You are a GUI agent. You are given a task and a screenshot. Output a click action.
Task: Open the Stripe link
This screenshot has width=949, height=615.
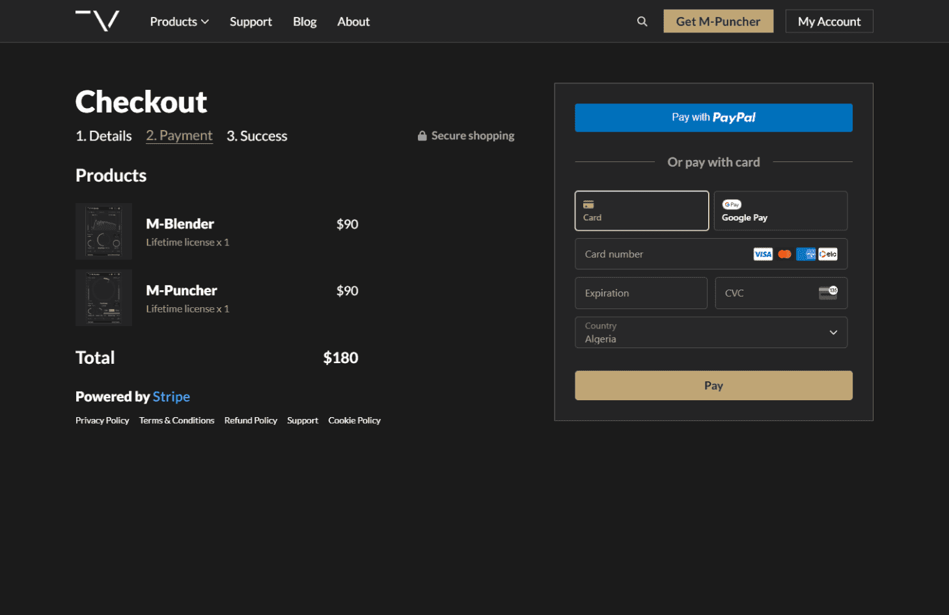tap(171, 397)
